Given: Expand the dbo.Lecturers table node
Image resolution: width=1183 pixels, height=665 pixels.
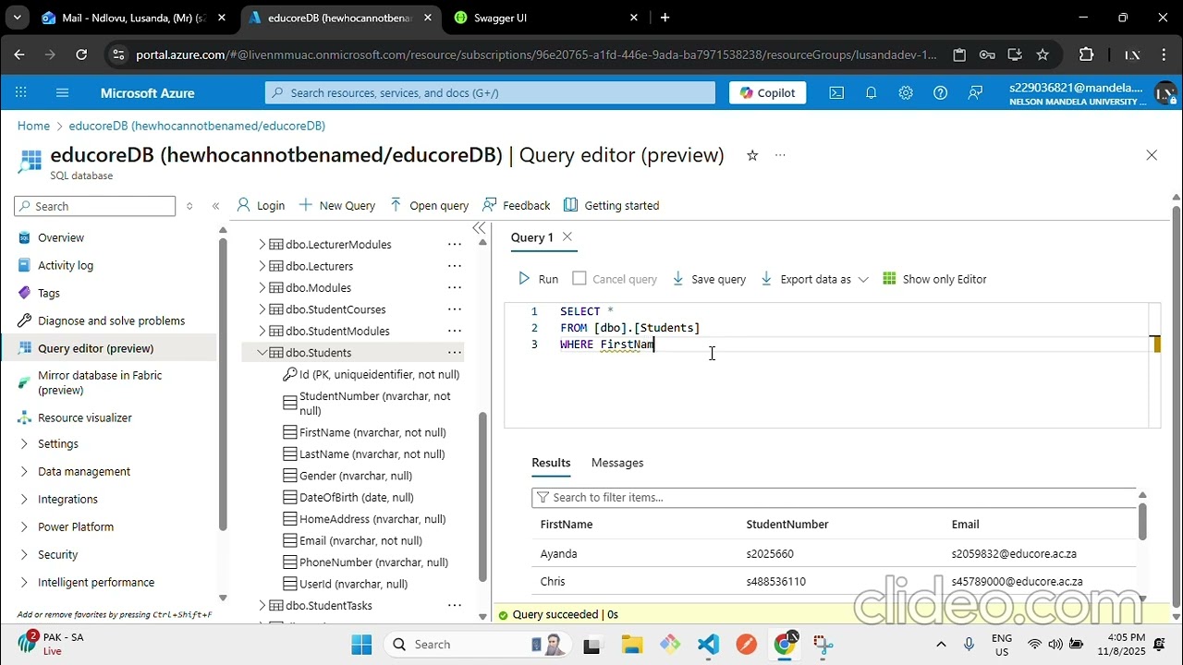Looking at the screenshot, I should (262, 266).
